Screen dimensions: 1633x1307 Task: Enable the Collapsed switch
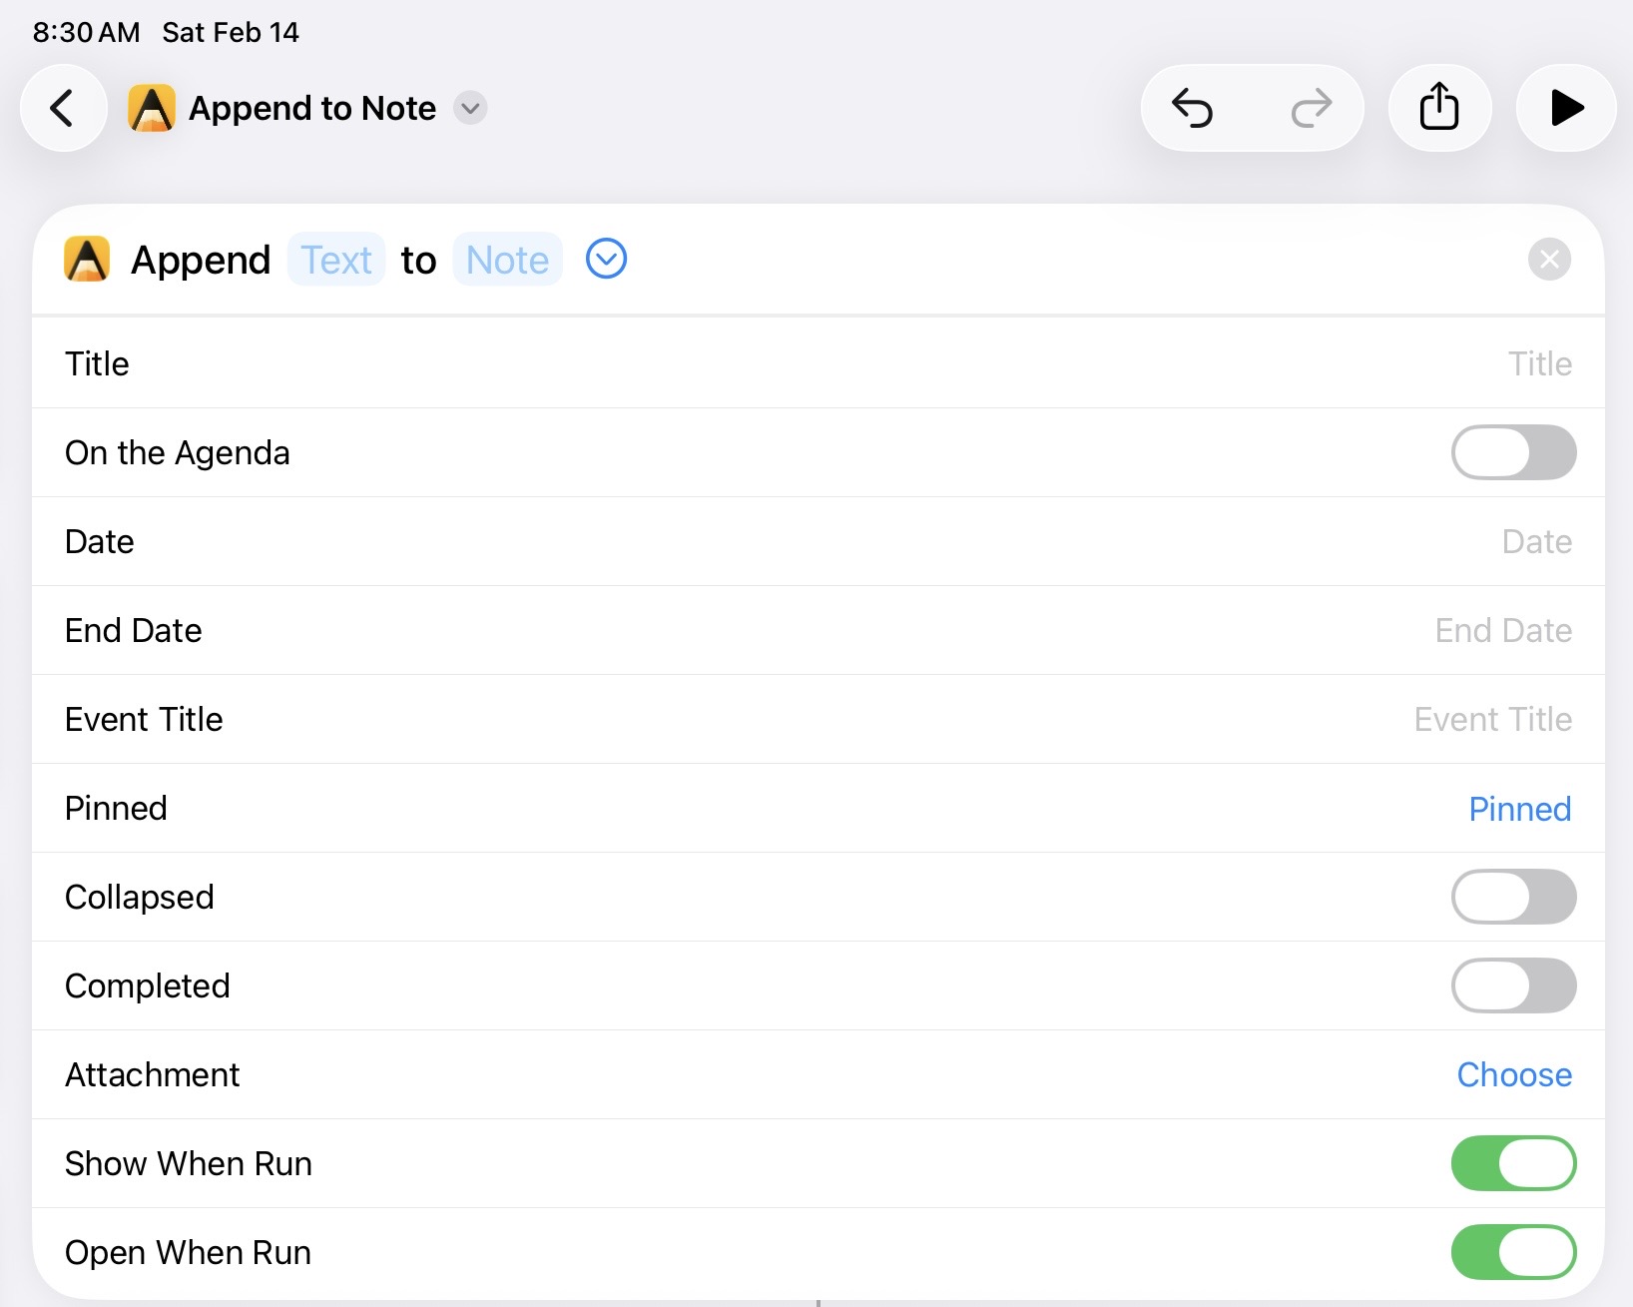point(1513,897)
